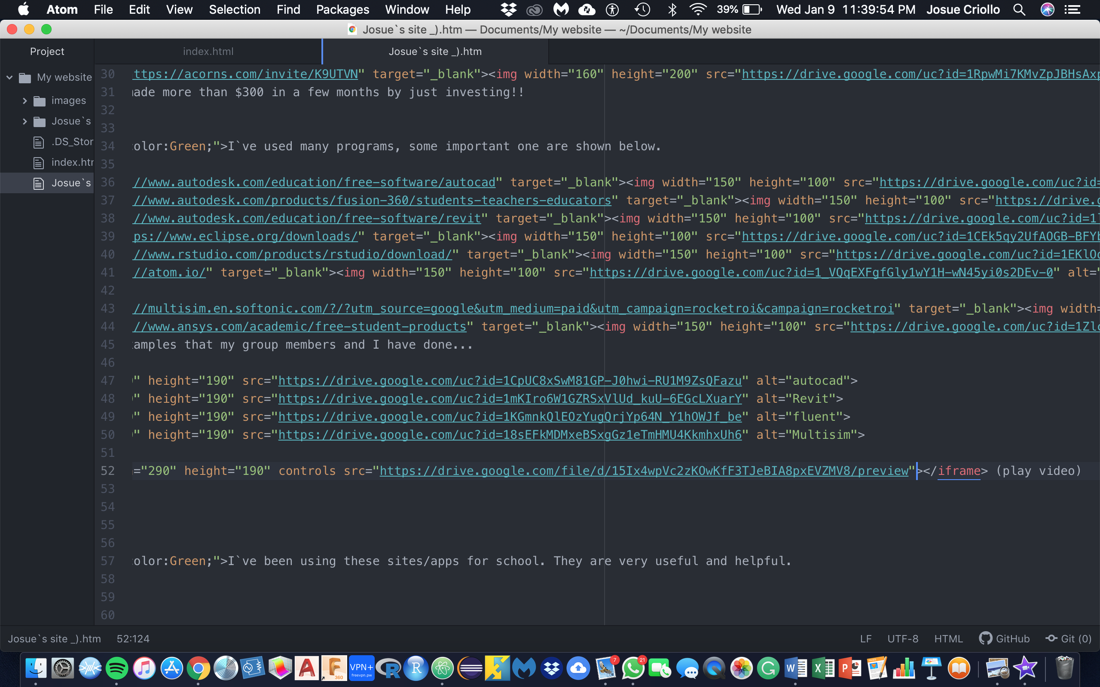Click the Bluetooth icon in menu bar
The width and height of the screenshot is (1100, 687).
tap(672, 9)
